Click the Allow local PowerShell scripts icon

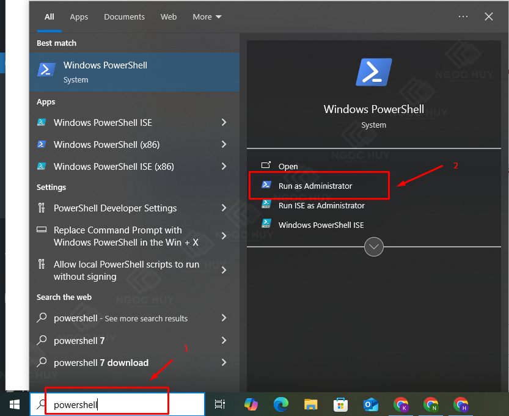coord(41,264)
